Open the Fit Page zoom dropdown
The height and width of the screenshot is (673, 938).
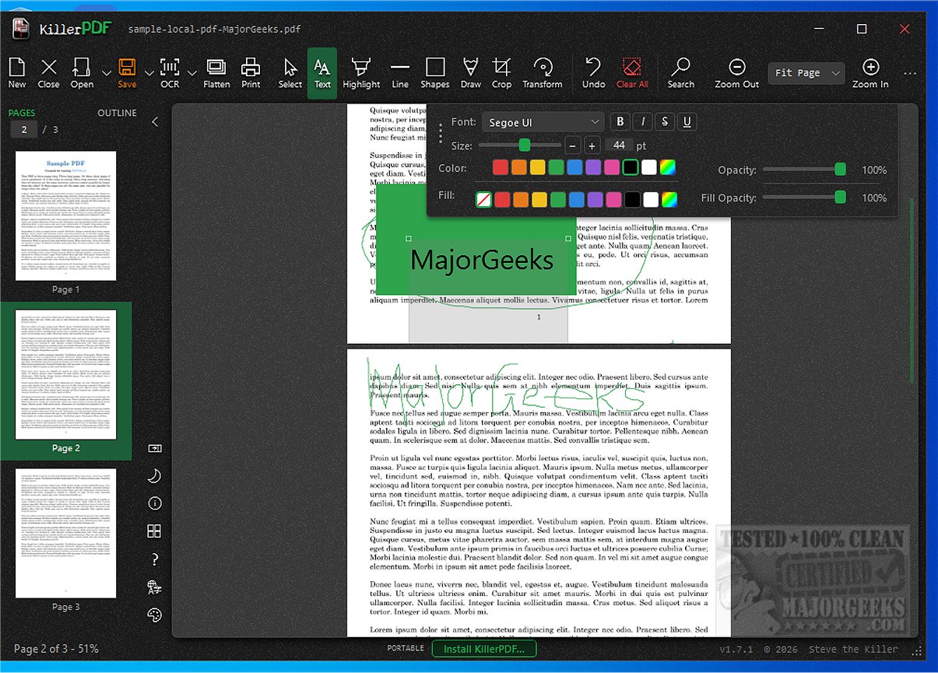[x=806, y=73]
